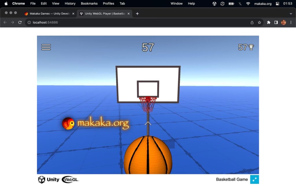Open the Bookmarks menu in menu bar

pos(89,3)
